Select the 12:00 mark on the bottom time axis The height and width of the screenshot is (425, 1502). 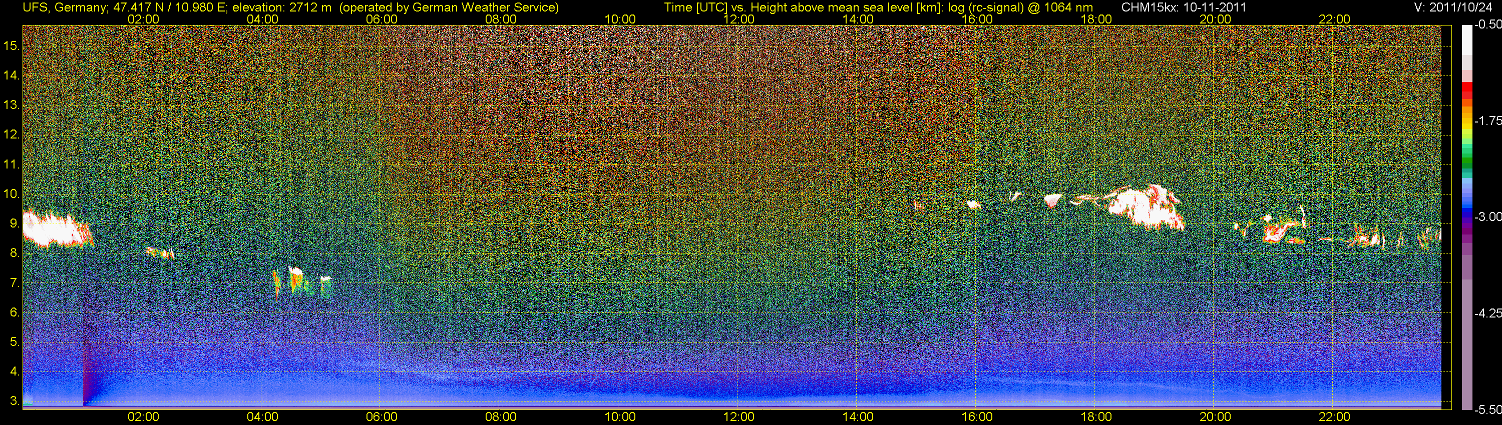click(x=738, y=417)
